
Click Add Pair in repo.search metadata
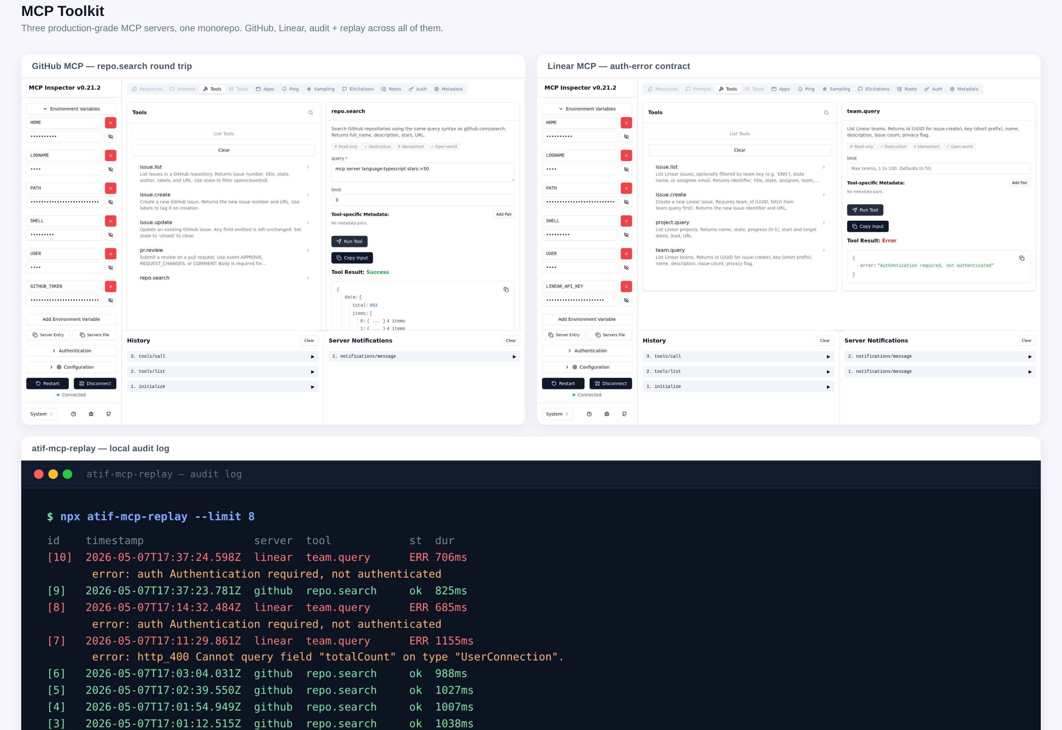[503, 214]
